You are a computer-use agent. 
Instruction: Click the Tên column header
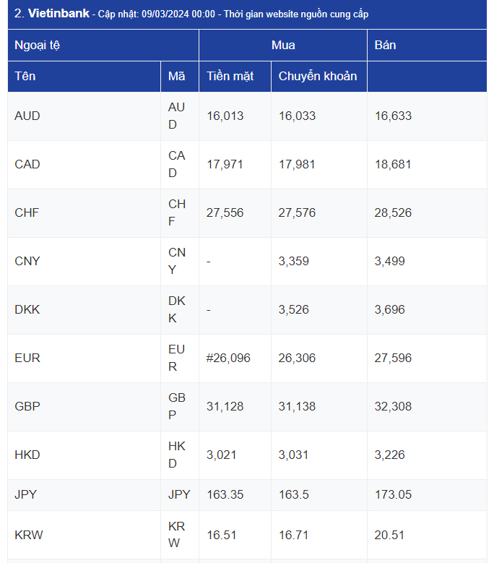[84, 76]
